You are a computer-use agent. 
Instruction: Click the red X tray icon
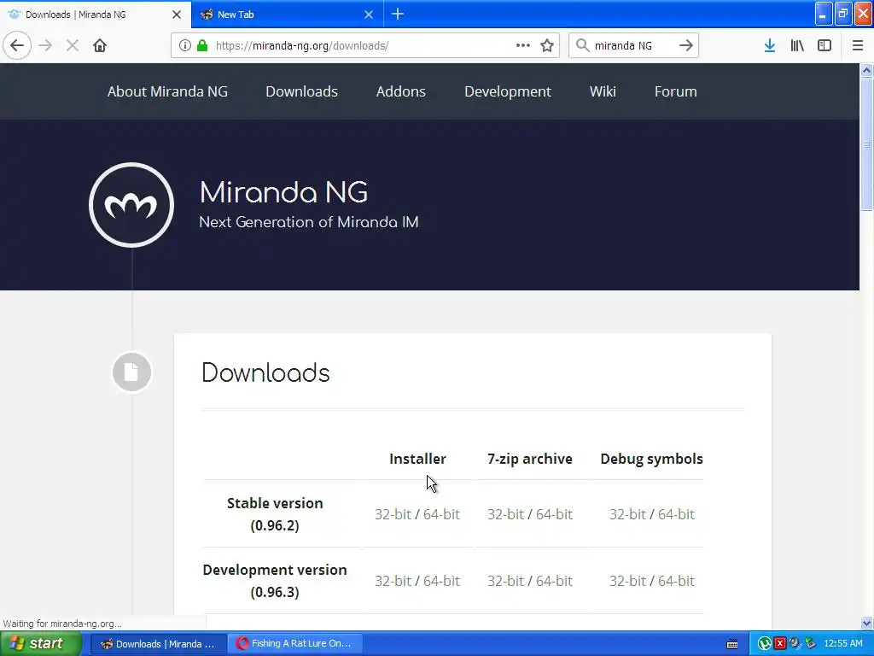tap(780, 644)
